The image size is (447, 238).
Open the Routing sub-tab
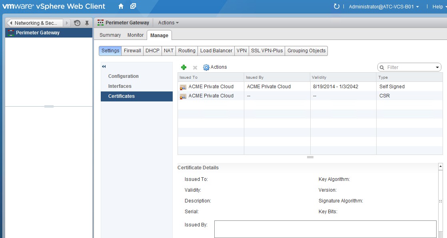point(187,51)
